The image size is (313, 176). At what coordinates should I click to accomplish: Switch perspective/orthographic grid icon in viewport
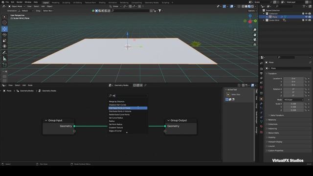click(x=255, y=44)
